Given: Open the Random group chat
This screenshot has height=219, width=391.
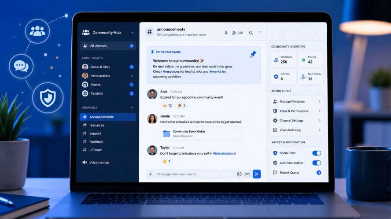Looking at the screenshot, I should (108, 93).
